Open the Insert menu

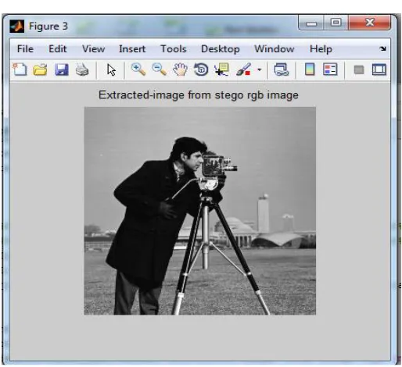[132, 49]
